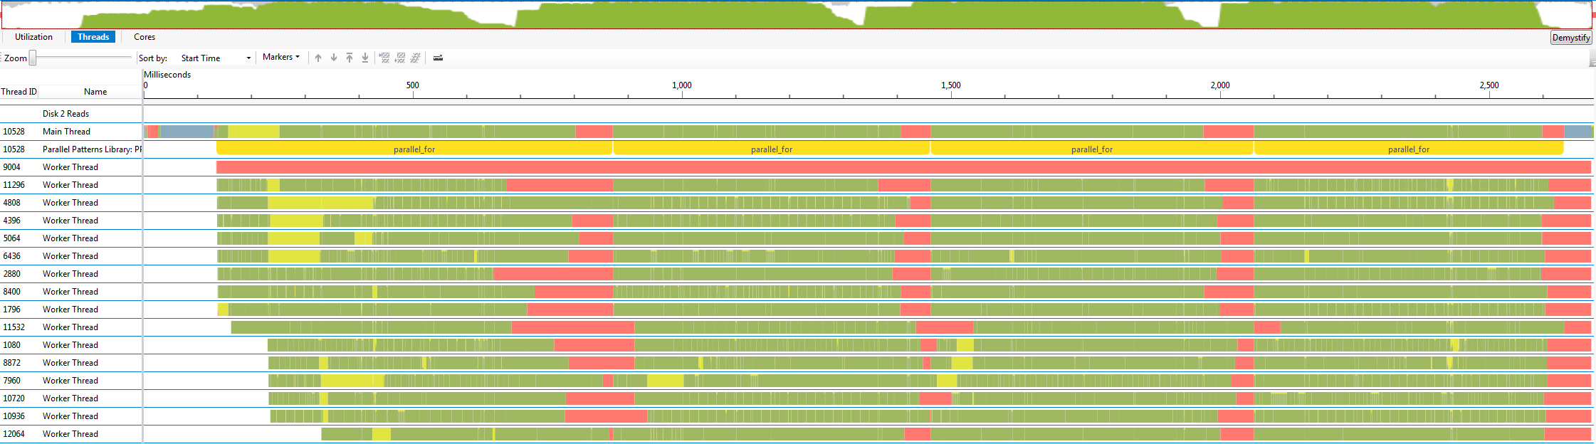Move selected thread up with the up arrow
This screenshot has width=1596, height=444.
click(318, 58)
